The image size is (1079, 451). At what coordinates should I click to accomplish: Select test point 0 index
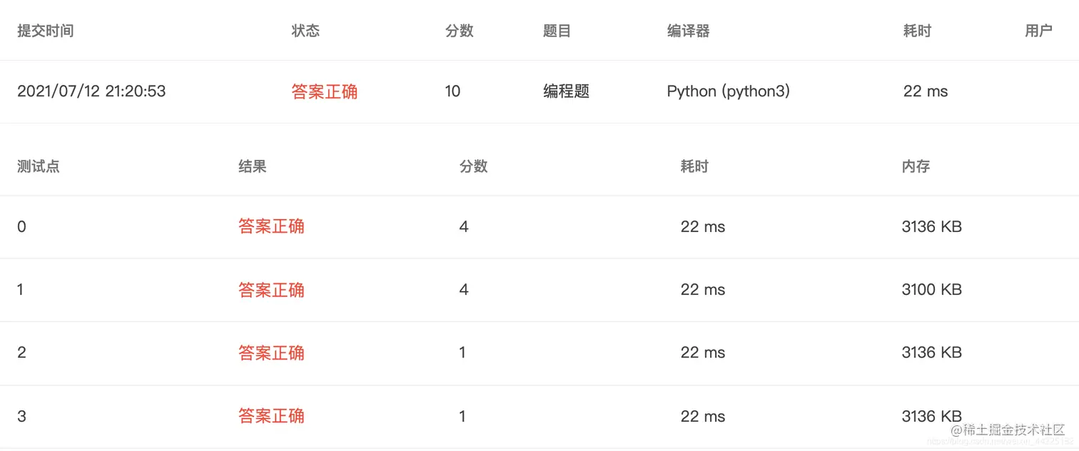(x=21, y=227)
